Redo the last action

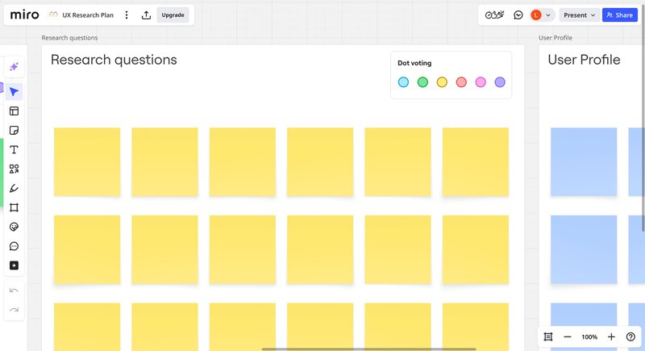[14, 309]
